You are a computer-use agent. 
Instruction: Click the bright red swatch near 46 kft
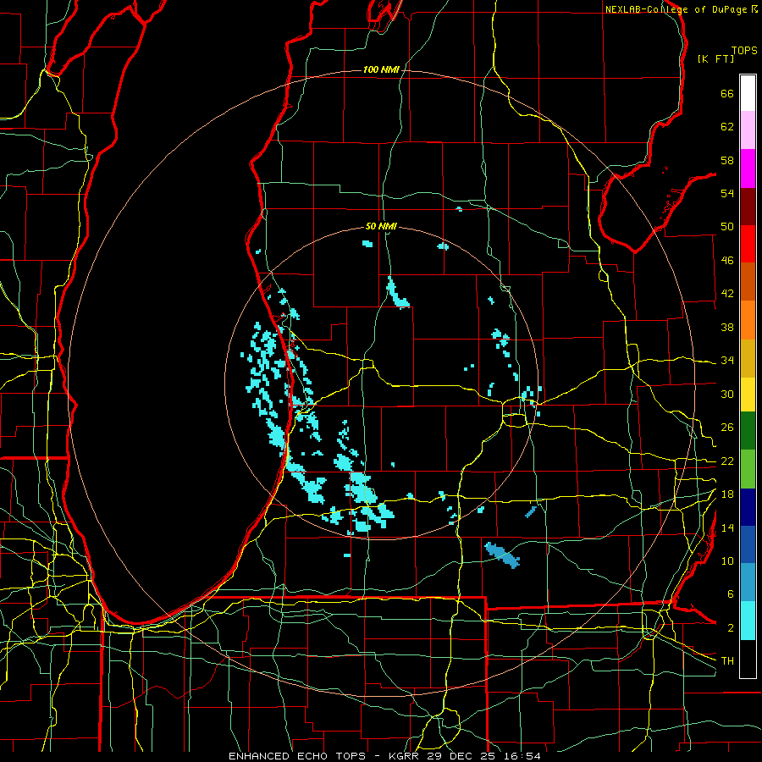coord(748,244)
